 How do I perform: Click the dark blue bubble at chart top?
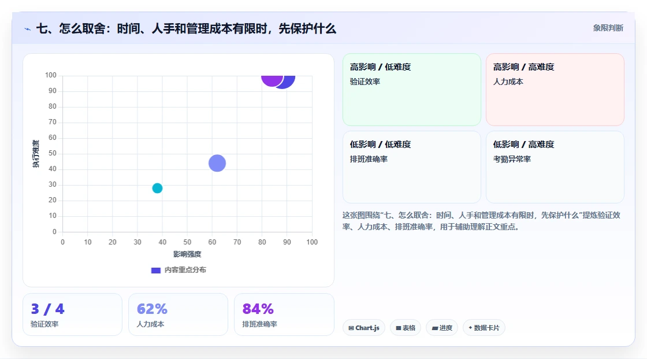coord(288,82)
